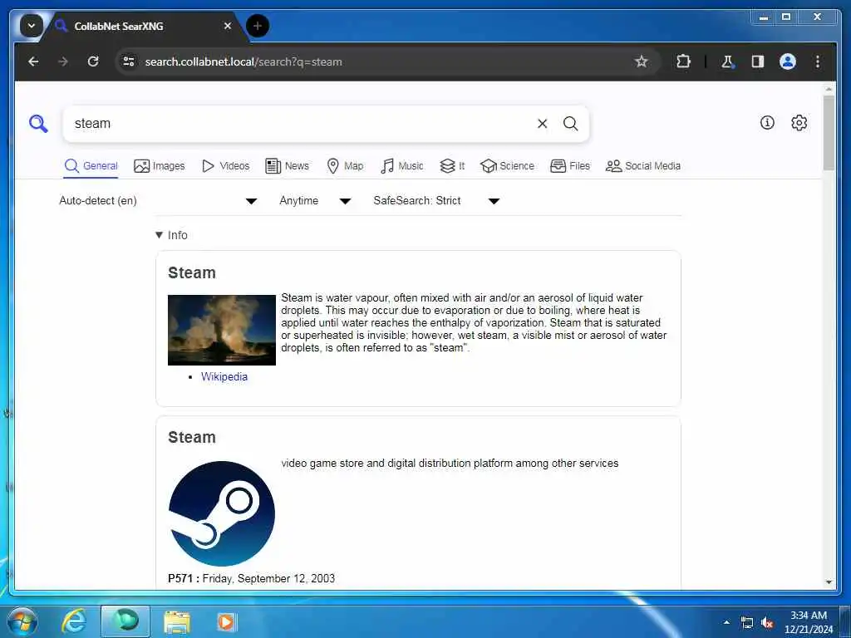Open the About info icon
Image resolution: width=851 pixels, height=638 pixels.
pyautogui.click(x=767, y=123)
